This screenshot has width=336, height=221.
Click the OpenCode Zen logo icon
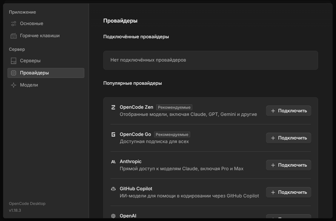[x=113, y=107]
